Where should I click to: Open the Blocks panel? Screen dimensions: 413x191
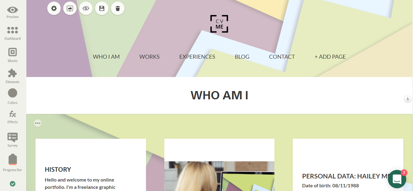click(x=13, y=52)
